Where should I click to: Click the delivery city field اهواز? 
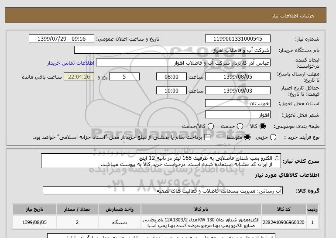238,114
